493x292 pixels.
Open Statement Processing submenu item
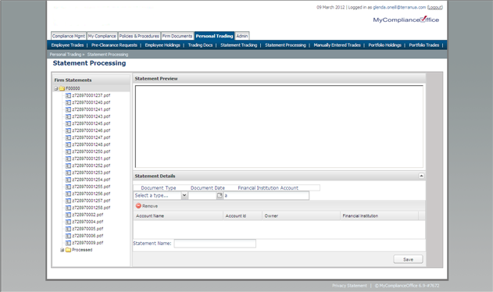pyautogui.click(x=285, y=45)
